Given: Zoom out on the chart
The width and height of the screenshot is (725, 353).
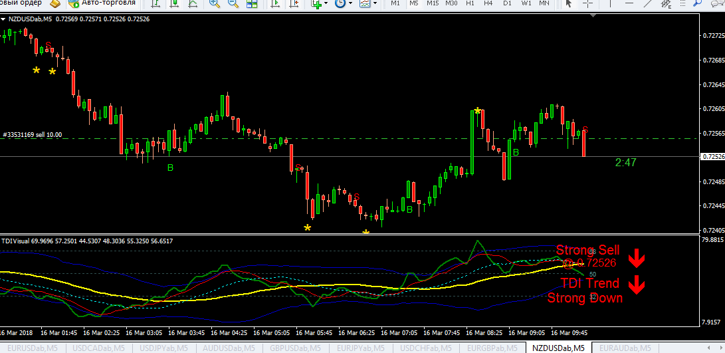Looking at the screenshot, I should pyautogui.click(x=233, y=4).
